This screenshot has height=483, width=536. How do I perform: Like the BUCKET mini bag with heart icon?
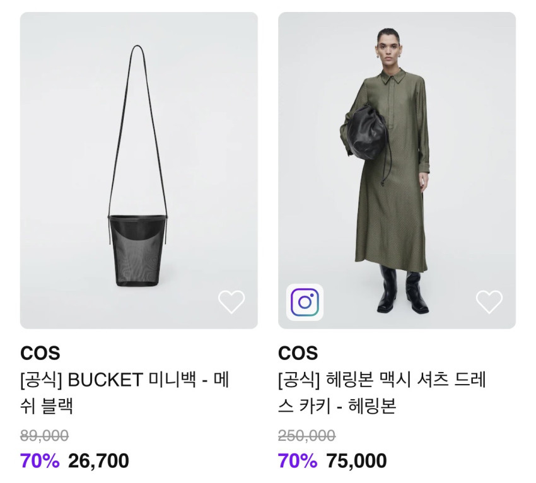231,302
